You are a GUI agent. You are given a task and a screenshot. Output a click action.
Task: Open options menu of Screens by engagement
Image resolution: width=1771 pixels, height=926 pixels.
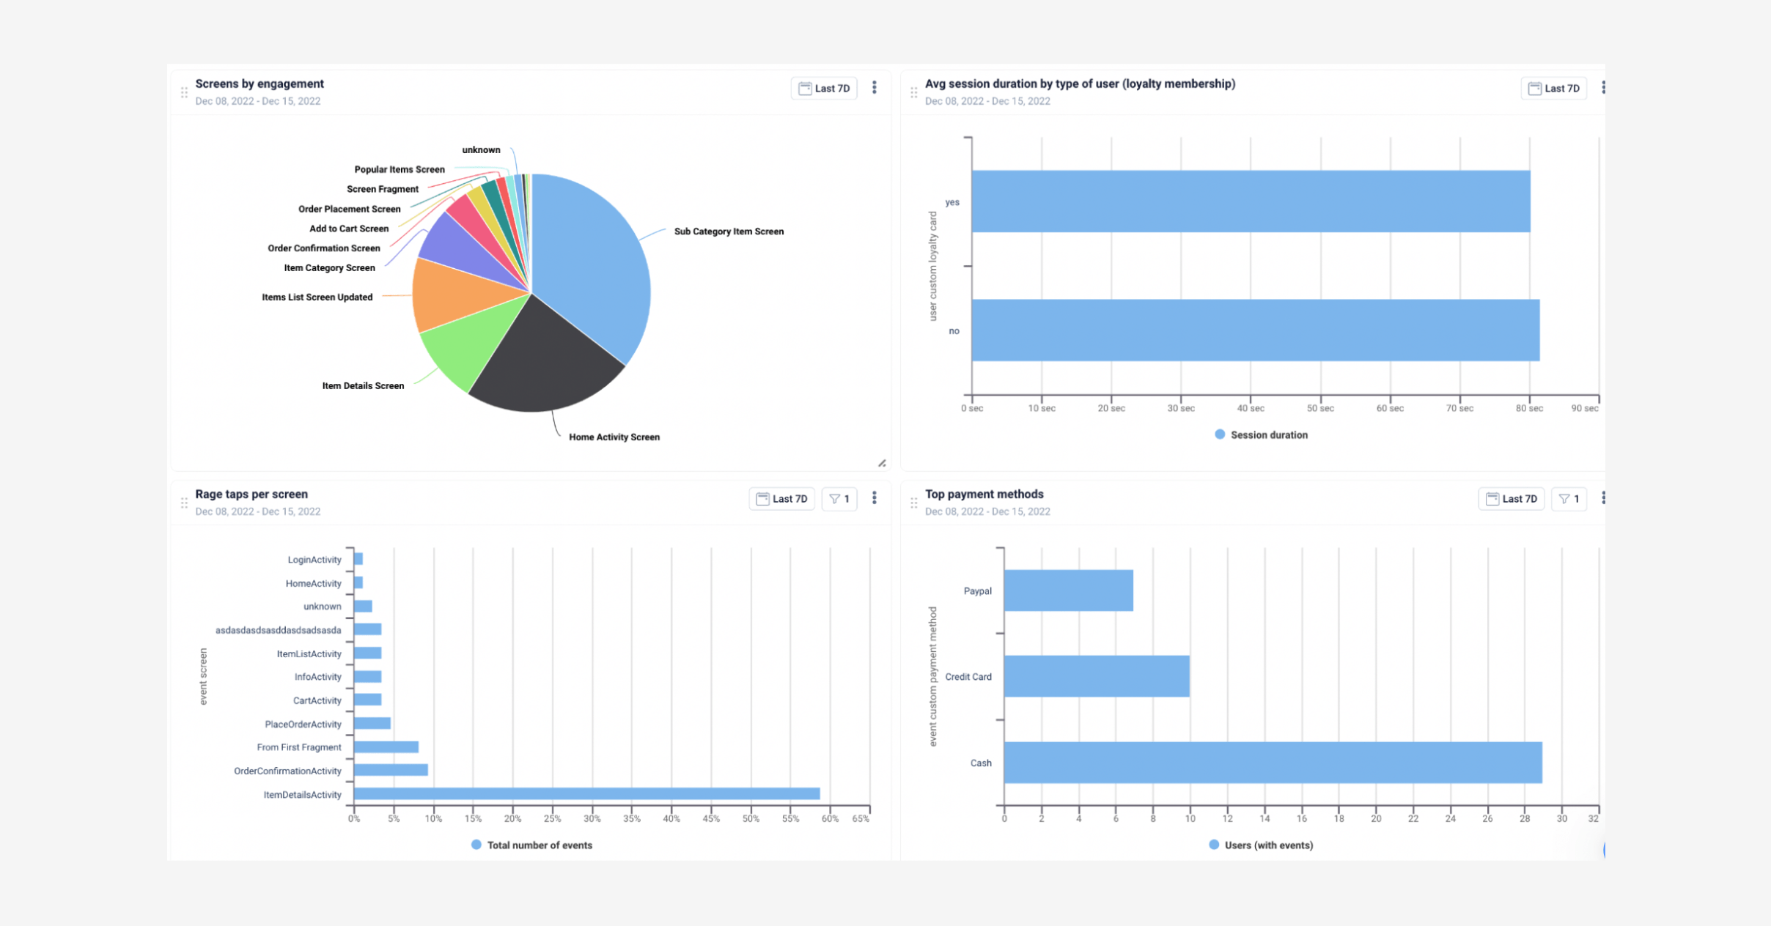(x=874, y=88)
